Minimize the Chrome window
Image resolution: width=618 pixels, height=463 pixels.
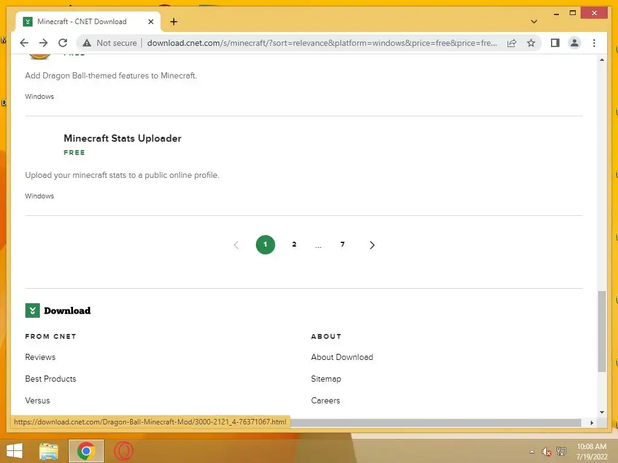coord(556,13)
